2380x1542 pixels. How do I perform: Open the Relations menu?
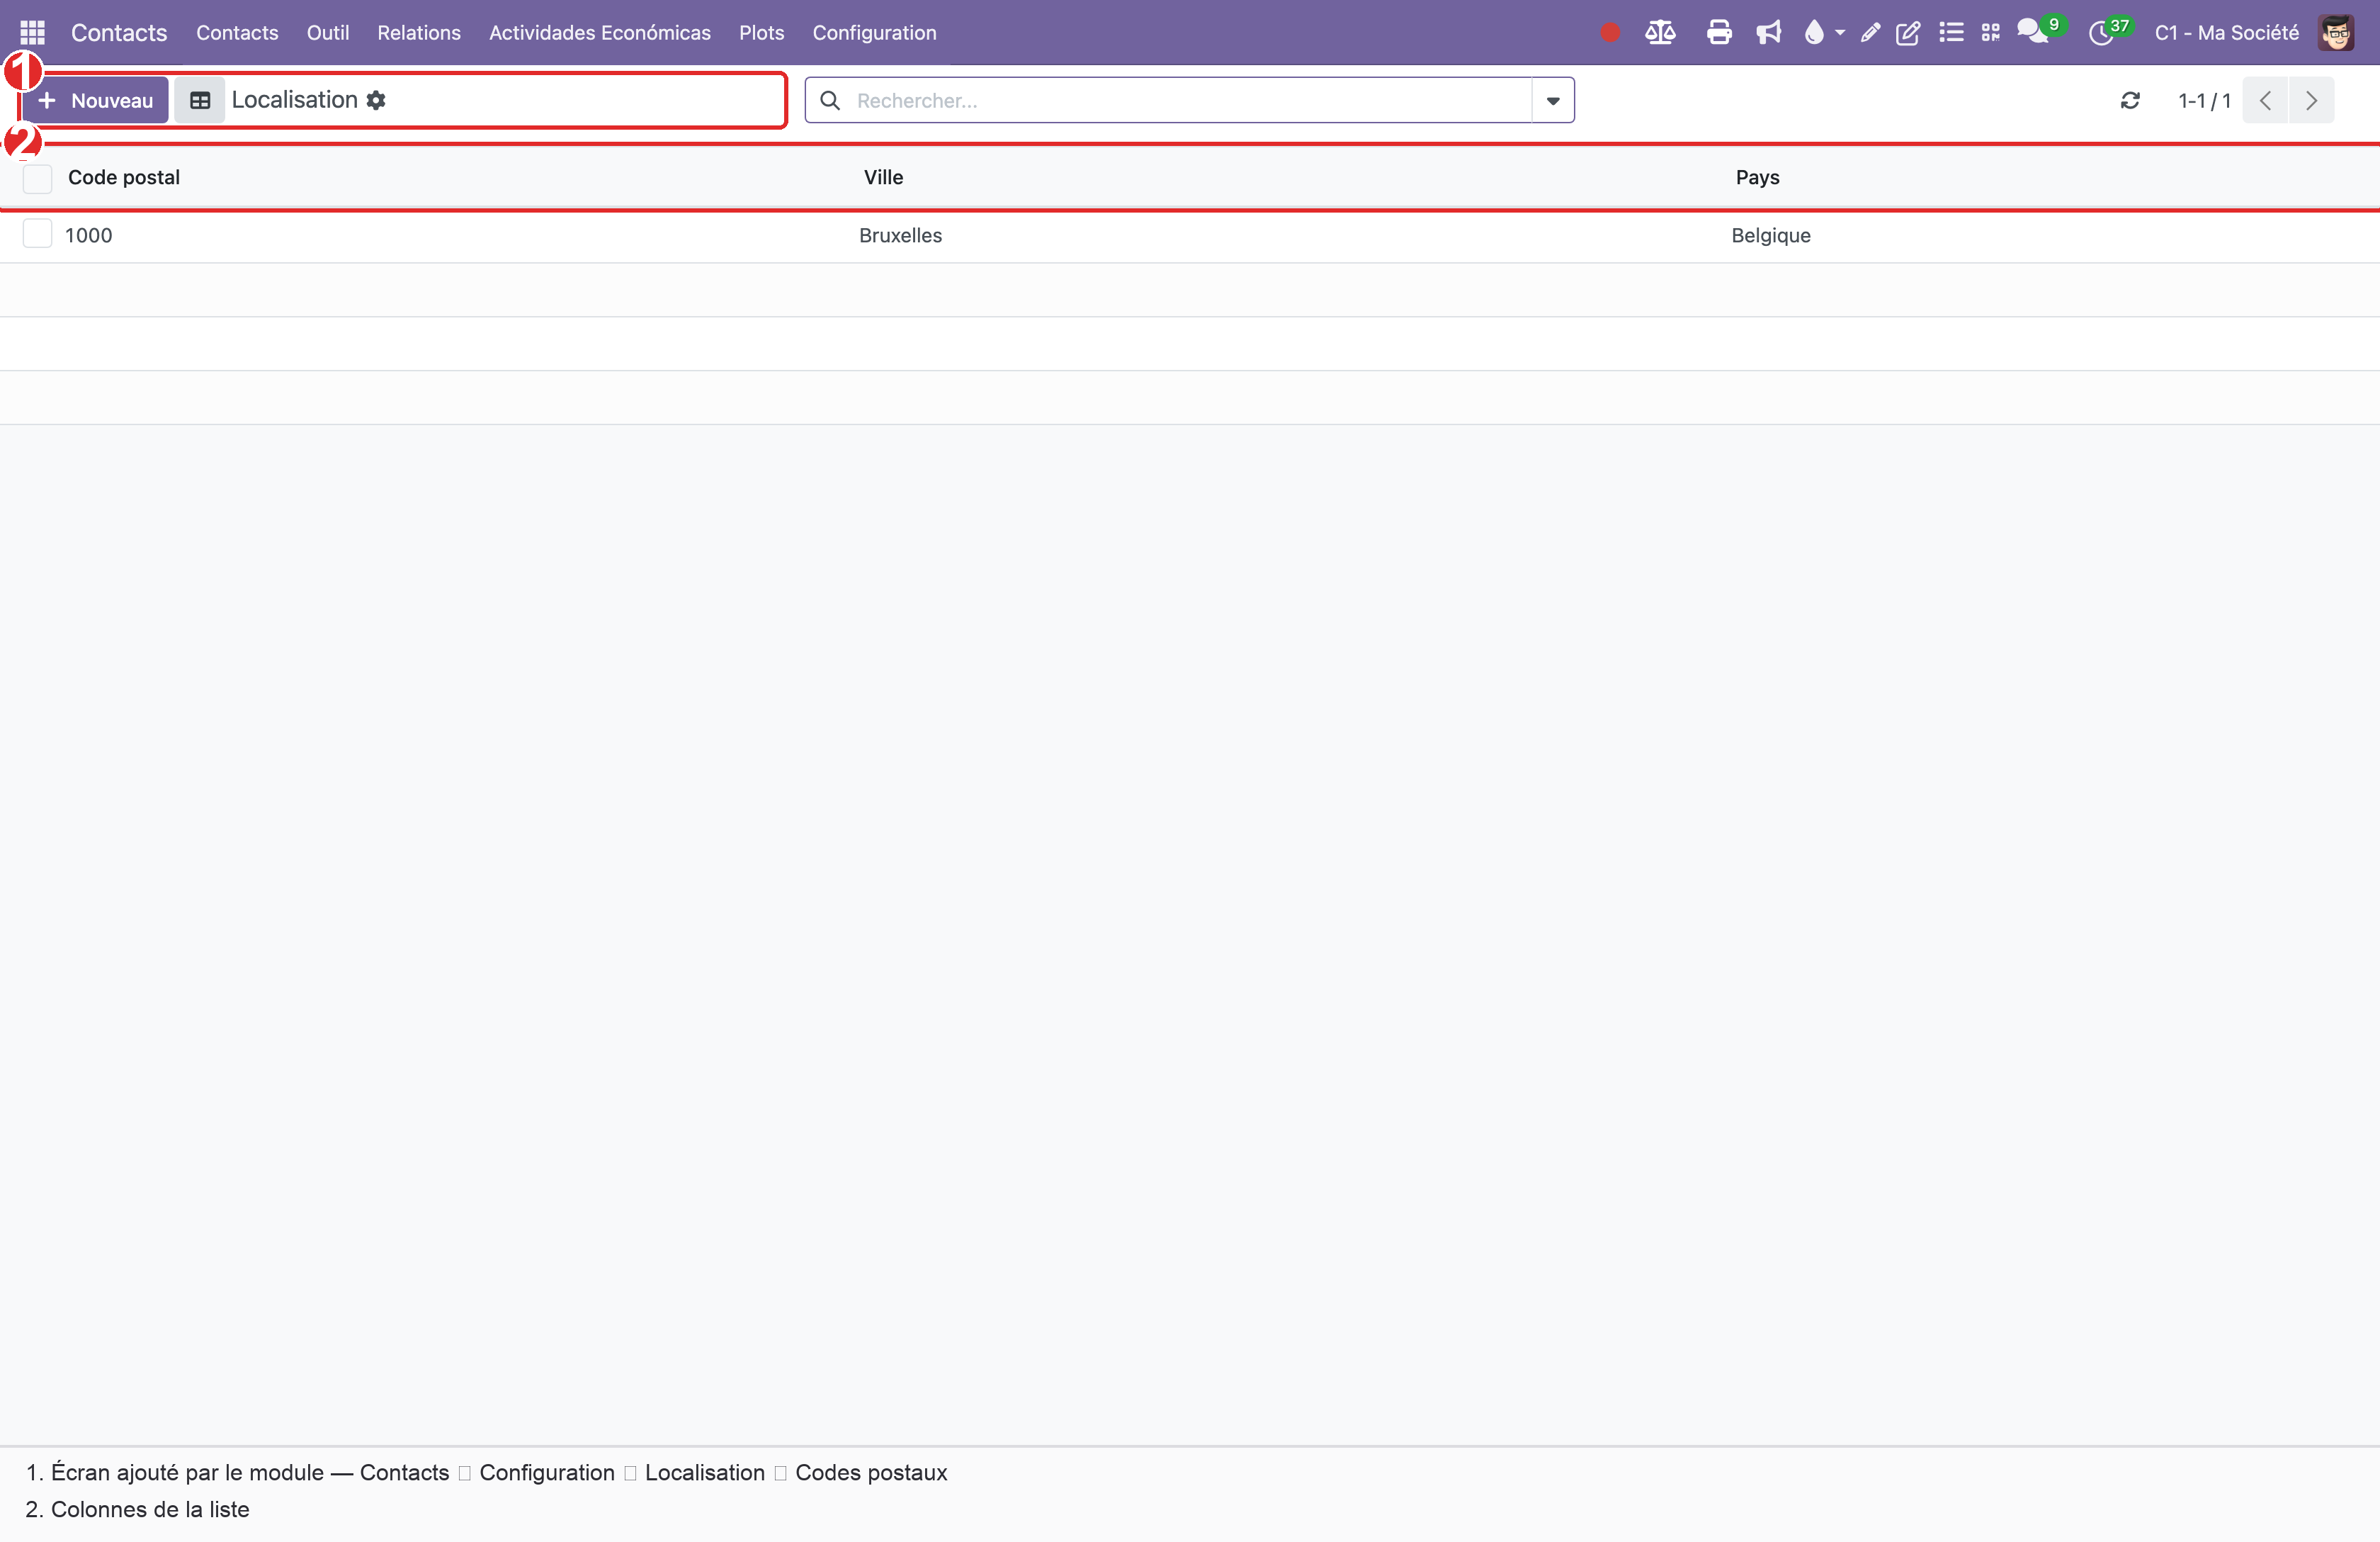click(419, 33)
